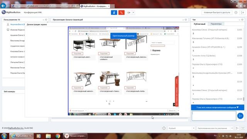247x139 pixels.
Task: Switch to the Параметры chat tab
Action: tap(216, 24)
